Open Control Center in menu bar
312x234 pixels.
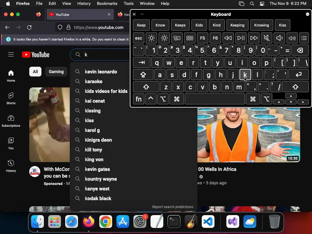tap(262, 3)
